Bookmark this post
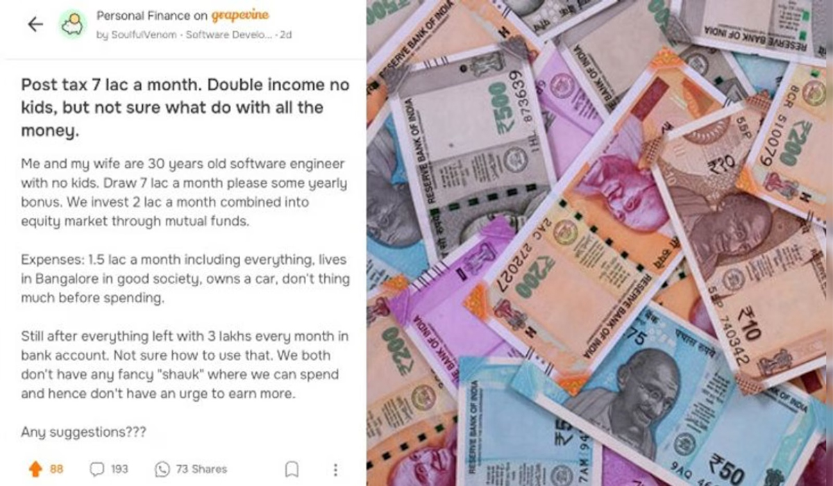833x486 pixels. 292,469
